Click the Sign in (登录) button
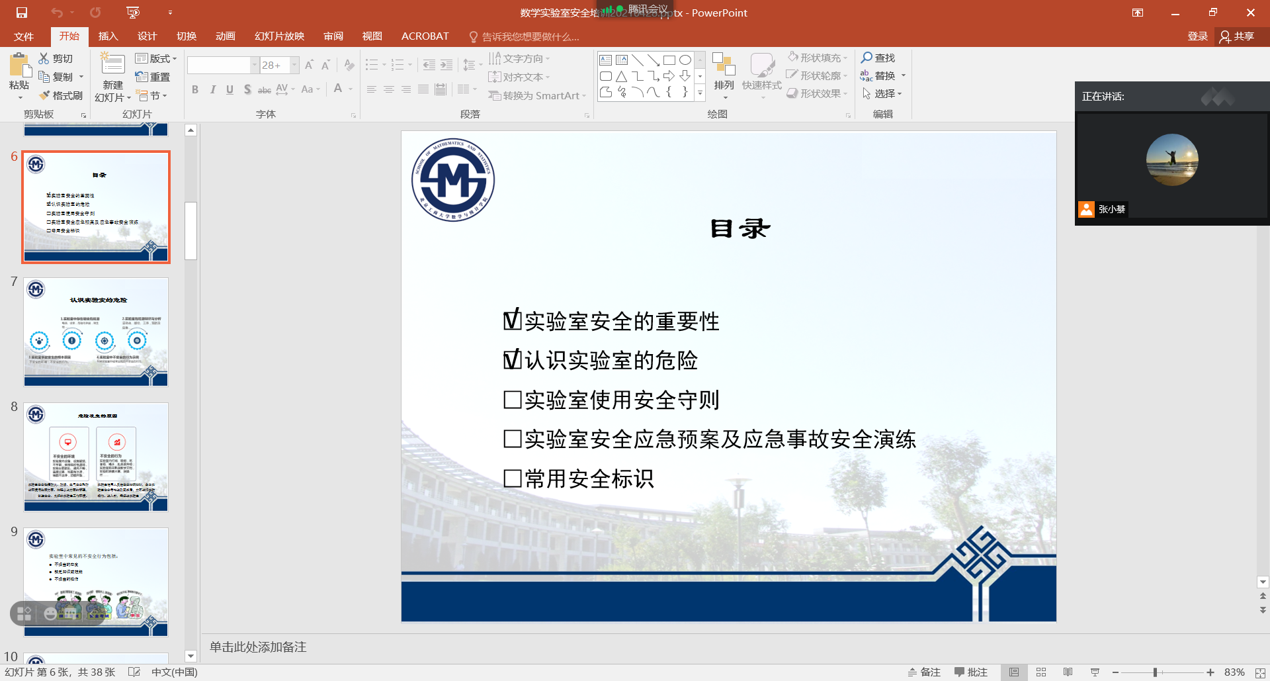This screenshot has width=1270, height=681. click(1197, 36)
